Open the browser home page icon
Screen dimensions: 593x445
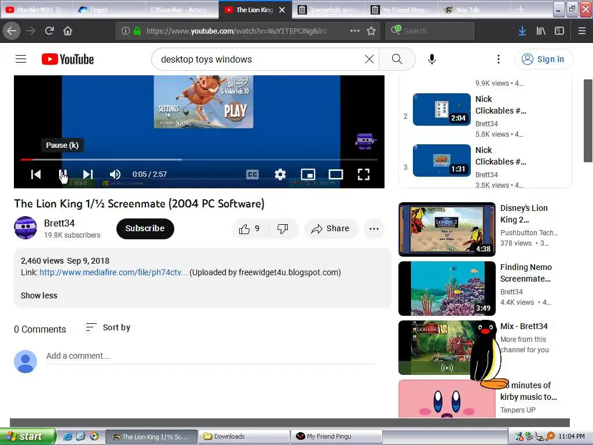point(68,31)
